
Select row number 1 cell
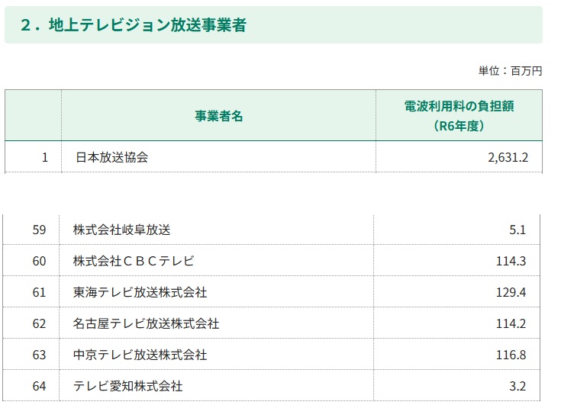click(45, 158)
